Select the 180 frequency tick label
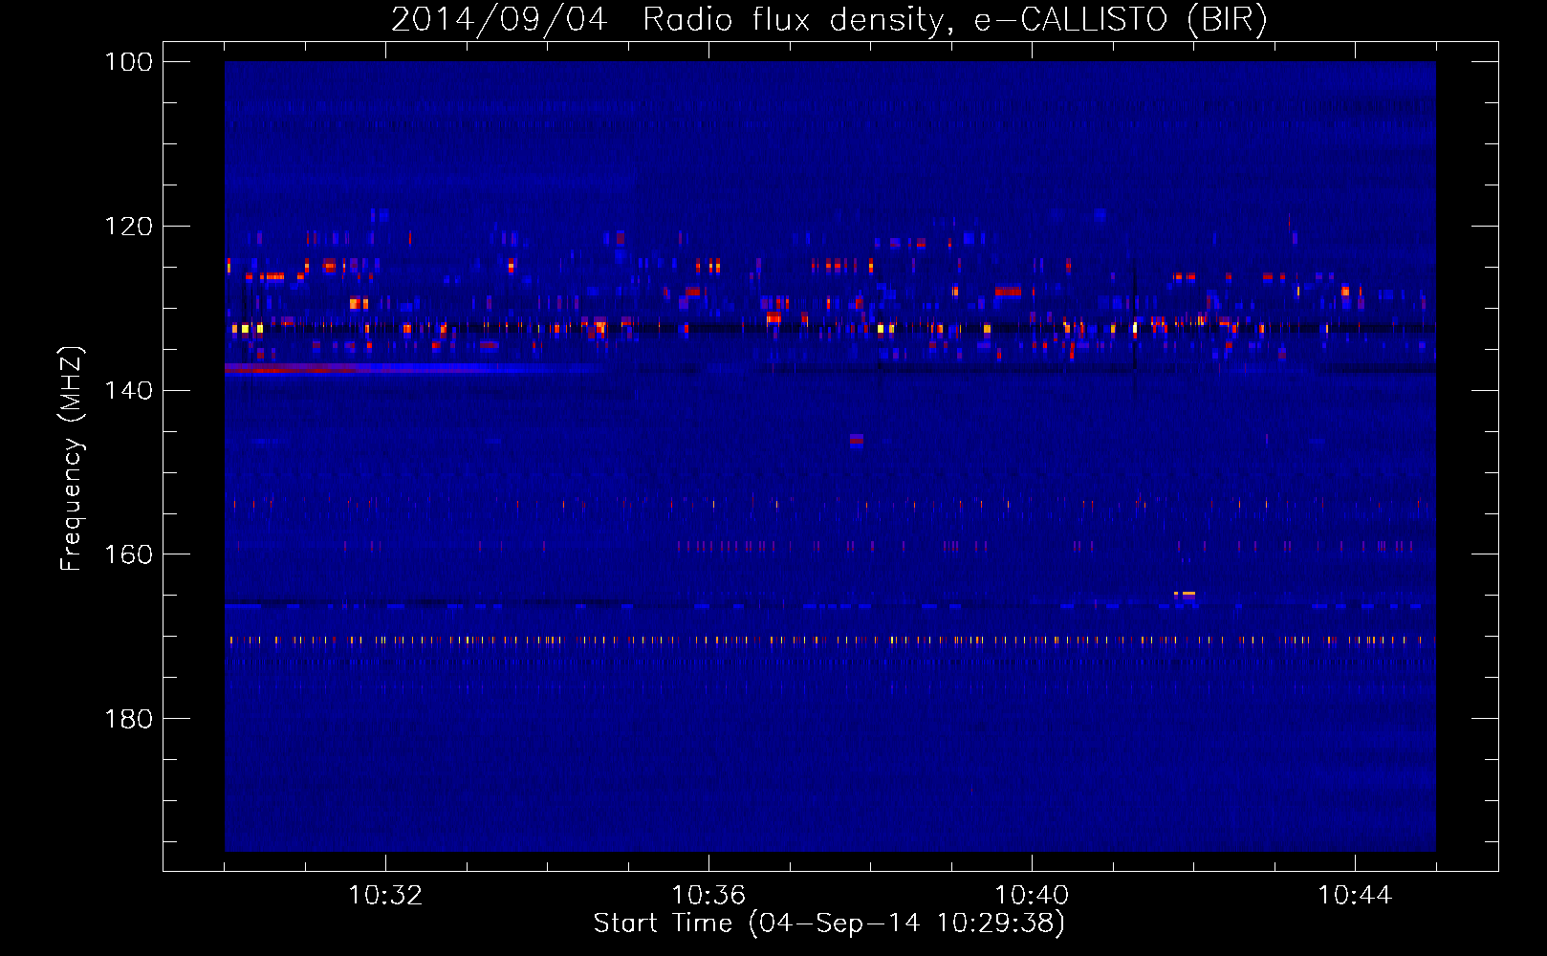 point(128,719)
